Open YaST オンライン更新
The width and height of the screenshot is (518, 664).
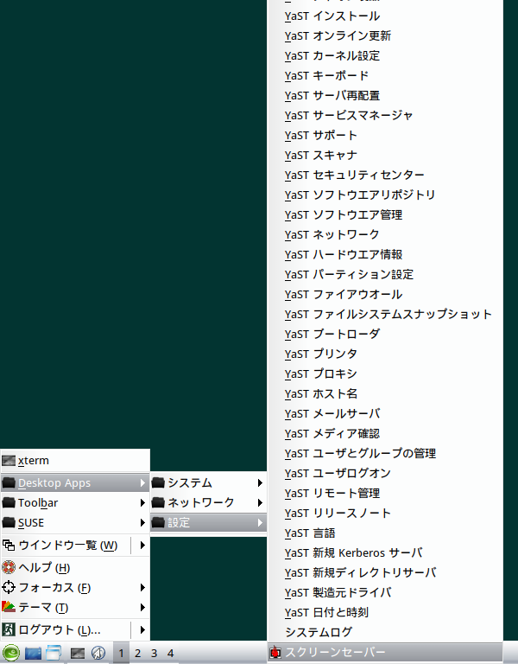point(385,36)
